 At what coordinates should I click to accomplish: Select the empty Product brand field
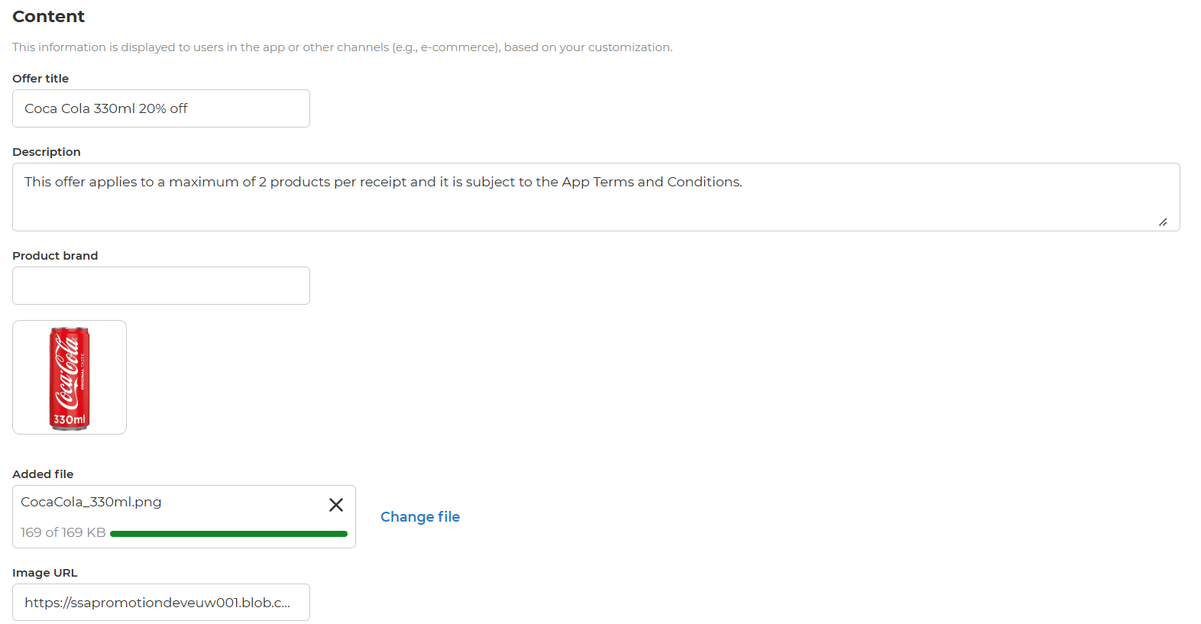161,286
